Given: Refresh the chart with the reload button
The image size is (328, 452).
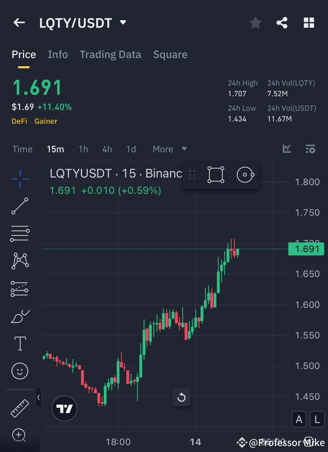Looking at the screenshot, I should coord(181,397).
